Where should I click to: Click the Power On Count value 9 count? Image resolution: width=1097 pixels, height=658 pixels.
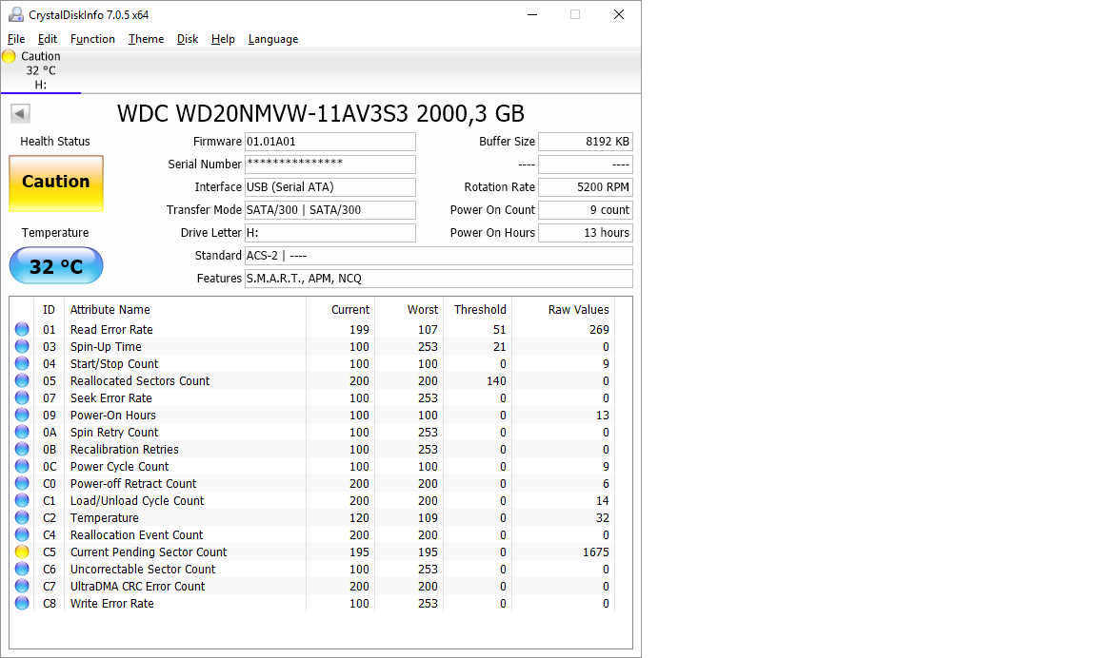click(x=586, y=210)
